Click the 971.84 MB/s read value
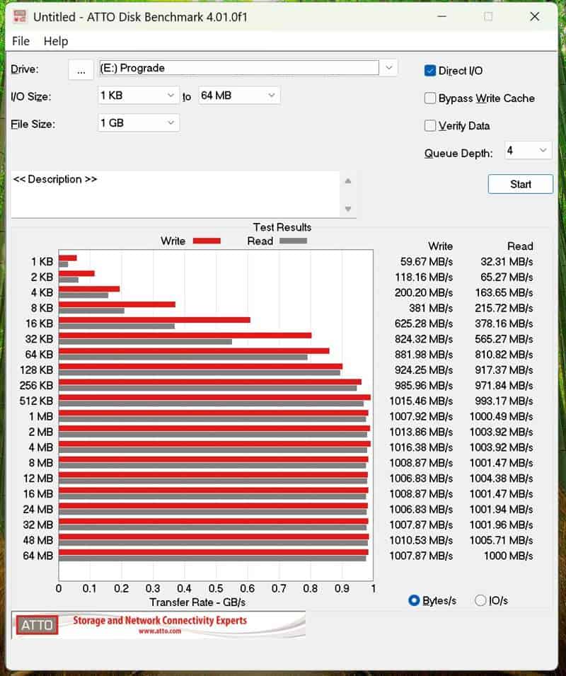 point(504,385)
